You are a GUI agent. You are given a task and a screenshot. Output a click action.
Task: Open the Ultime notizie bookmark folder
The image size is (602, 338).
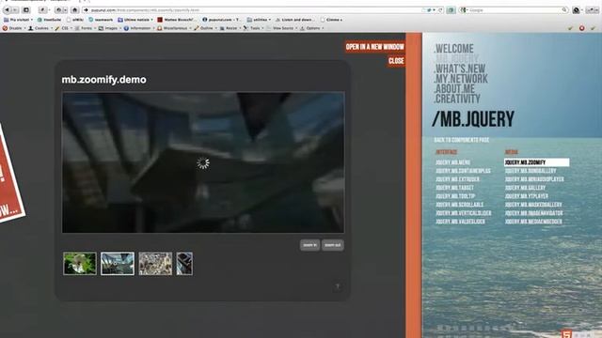pyautogui.click(x=135, y=20)
